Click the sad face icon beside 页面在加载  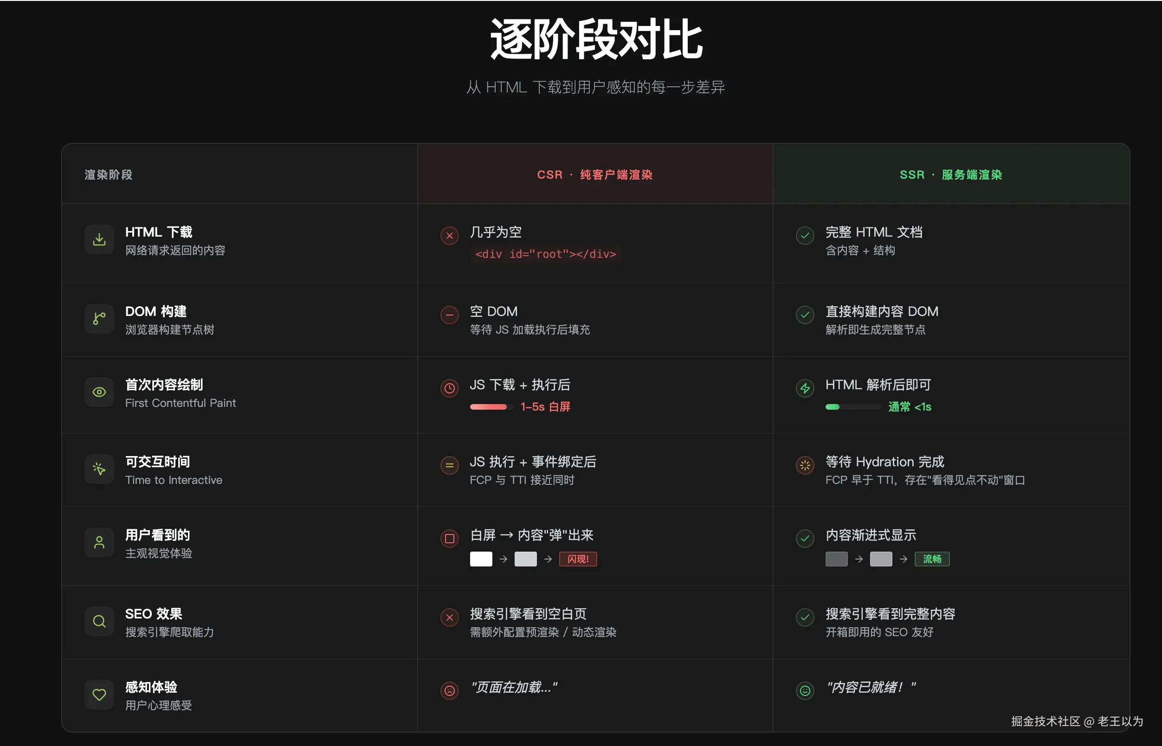[x=449, y=690]
